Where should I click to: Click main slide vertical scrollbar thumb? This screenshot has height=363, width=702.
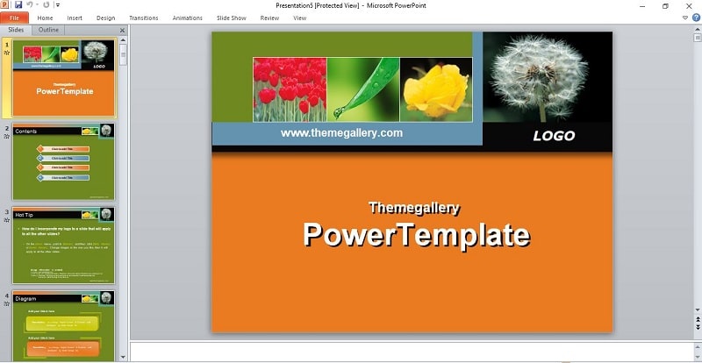point(698,38)
